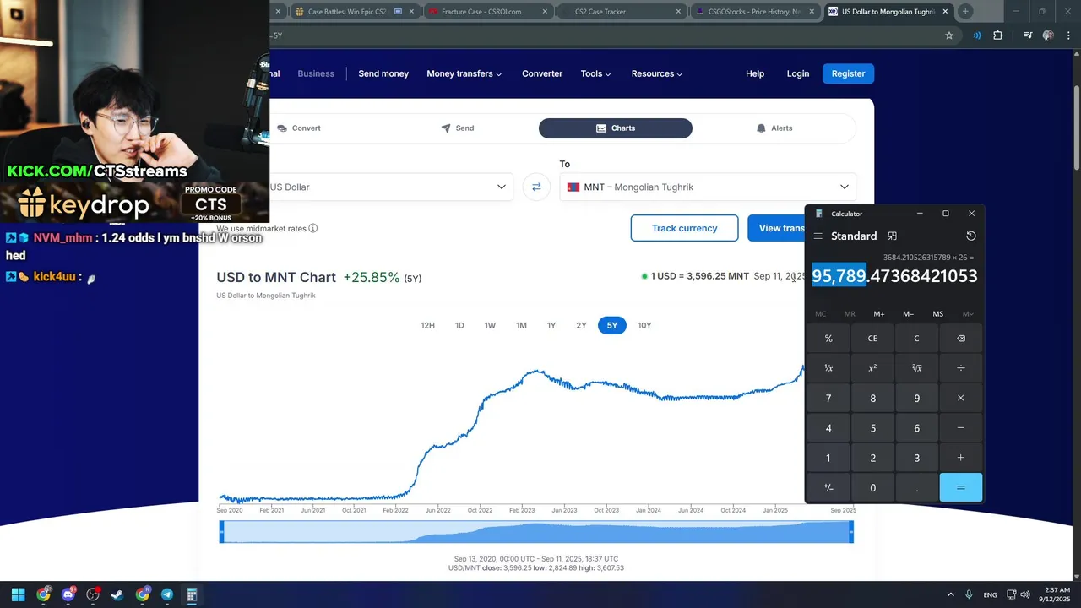Click the browser page vertical scrollbar
Screen dimensions: 1081x608
pos(1076,127)
